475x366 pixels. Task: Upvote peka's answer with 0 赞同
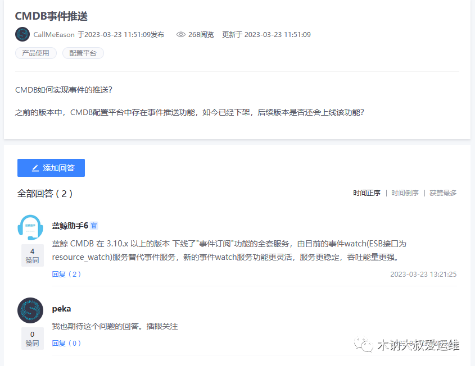pos(33,338)
